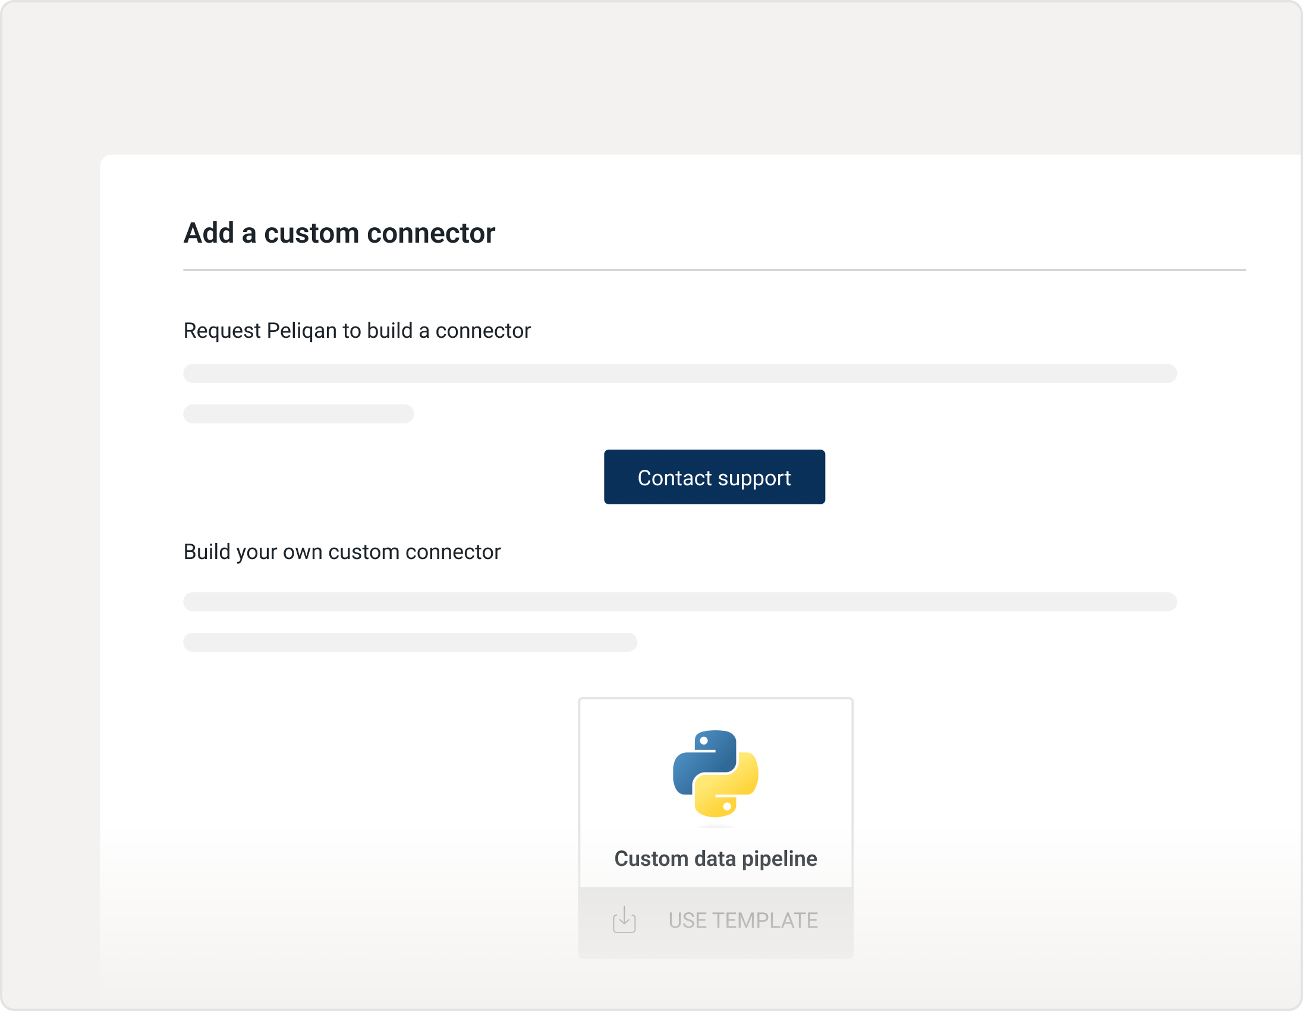Select the Request Peliqan to build a connector text
Screen dimensions: 1303x1011
[357, 331]
